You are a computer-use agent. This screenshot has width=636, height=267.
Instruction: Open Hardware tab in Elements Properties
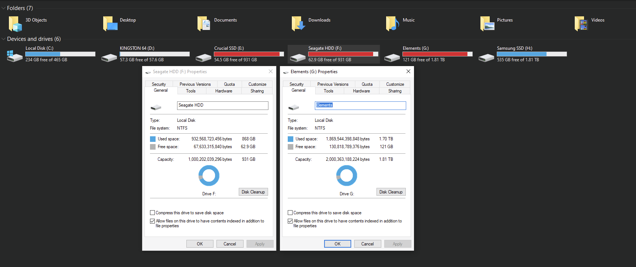(362, 91)
